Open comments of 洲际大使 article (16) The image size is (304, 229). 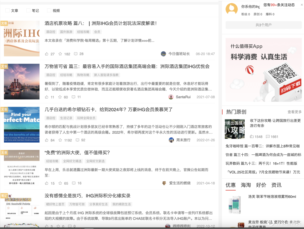[74, 183]
